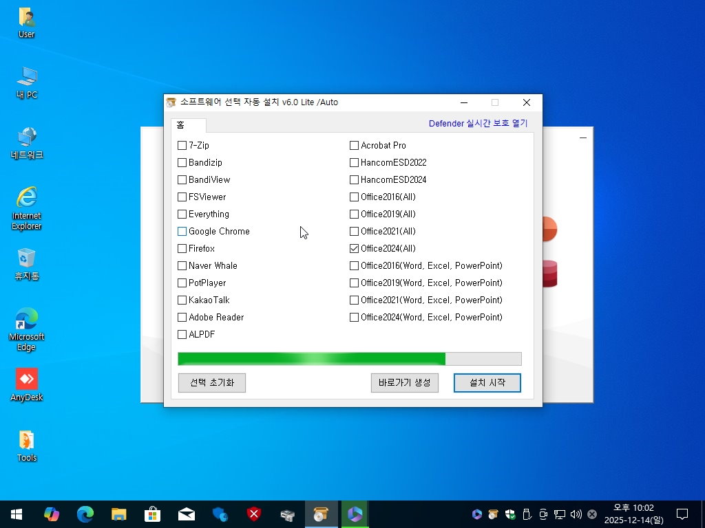The height and width of the screenshot is (528, 705).
Task: Tick the FSViewer checkbox
Action: point(182,197)
